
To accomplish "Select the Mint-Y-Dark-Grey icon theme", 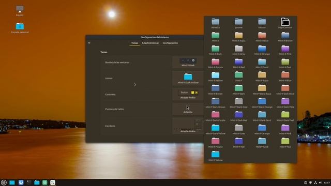I will coord(238,103).
